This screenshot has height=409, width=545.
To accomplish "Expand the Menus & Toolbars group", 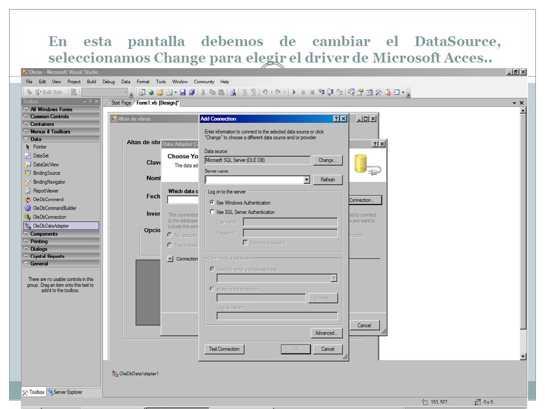I will [x=26, y=131].
